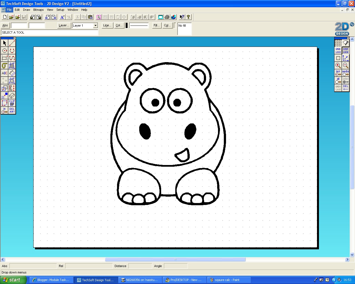Select the Circle drawing tool
Viewport: 355px width, 284px height.
pos(4,50)
